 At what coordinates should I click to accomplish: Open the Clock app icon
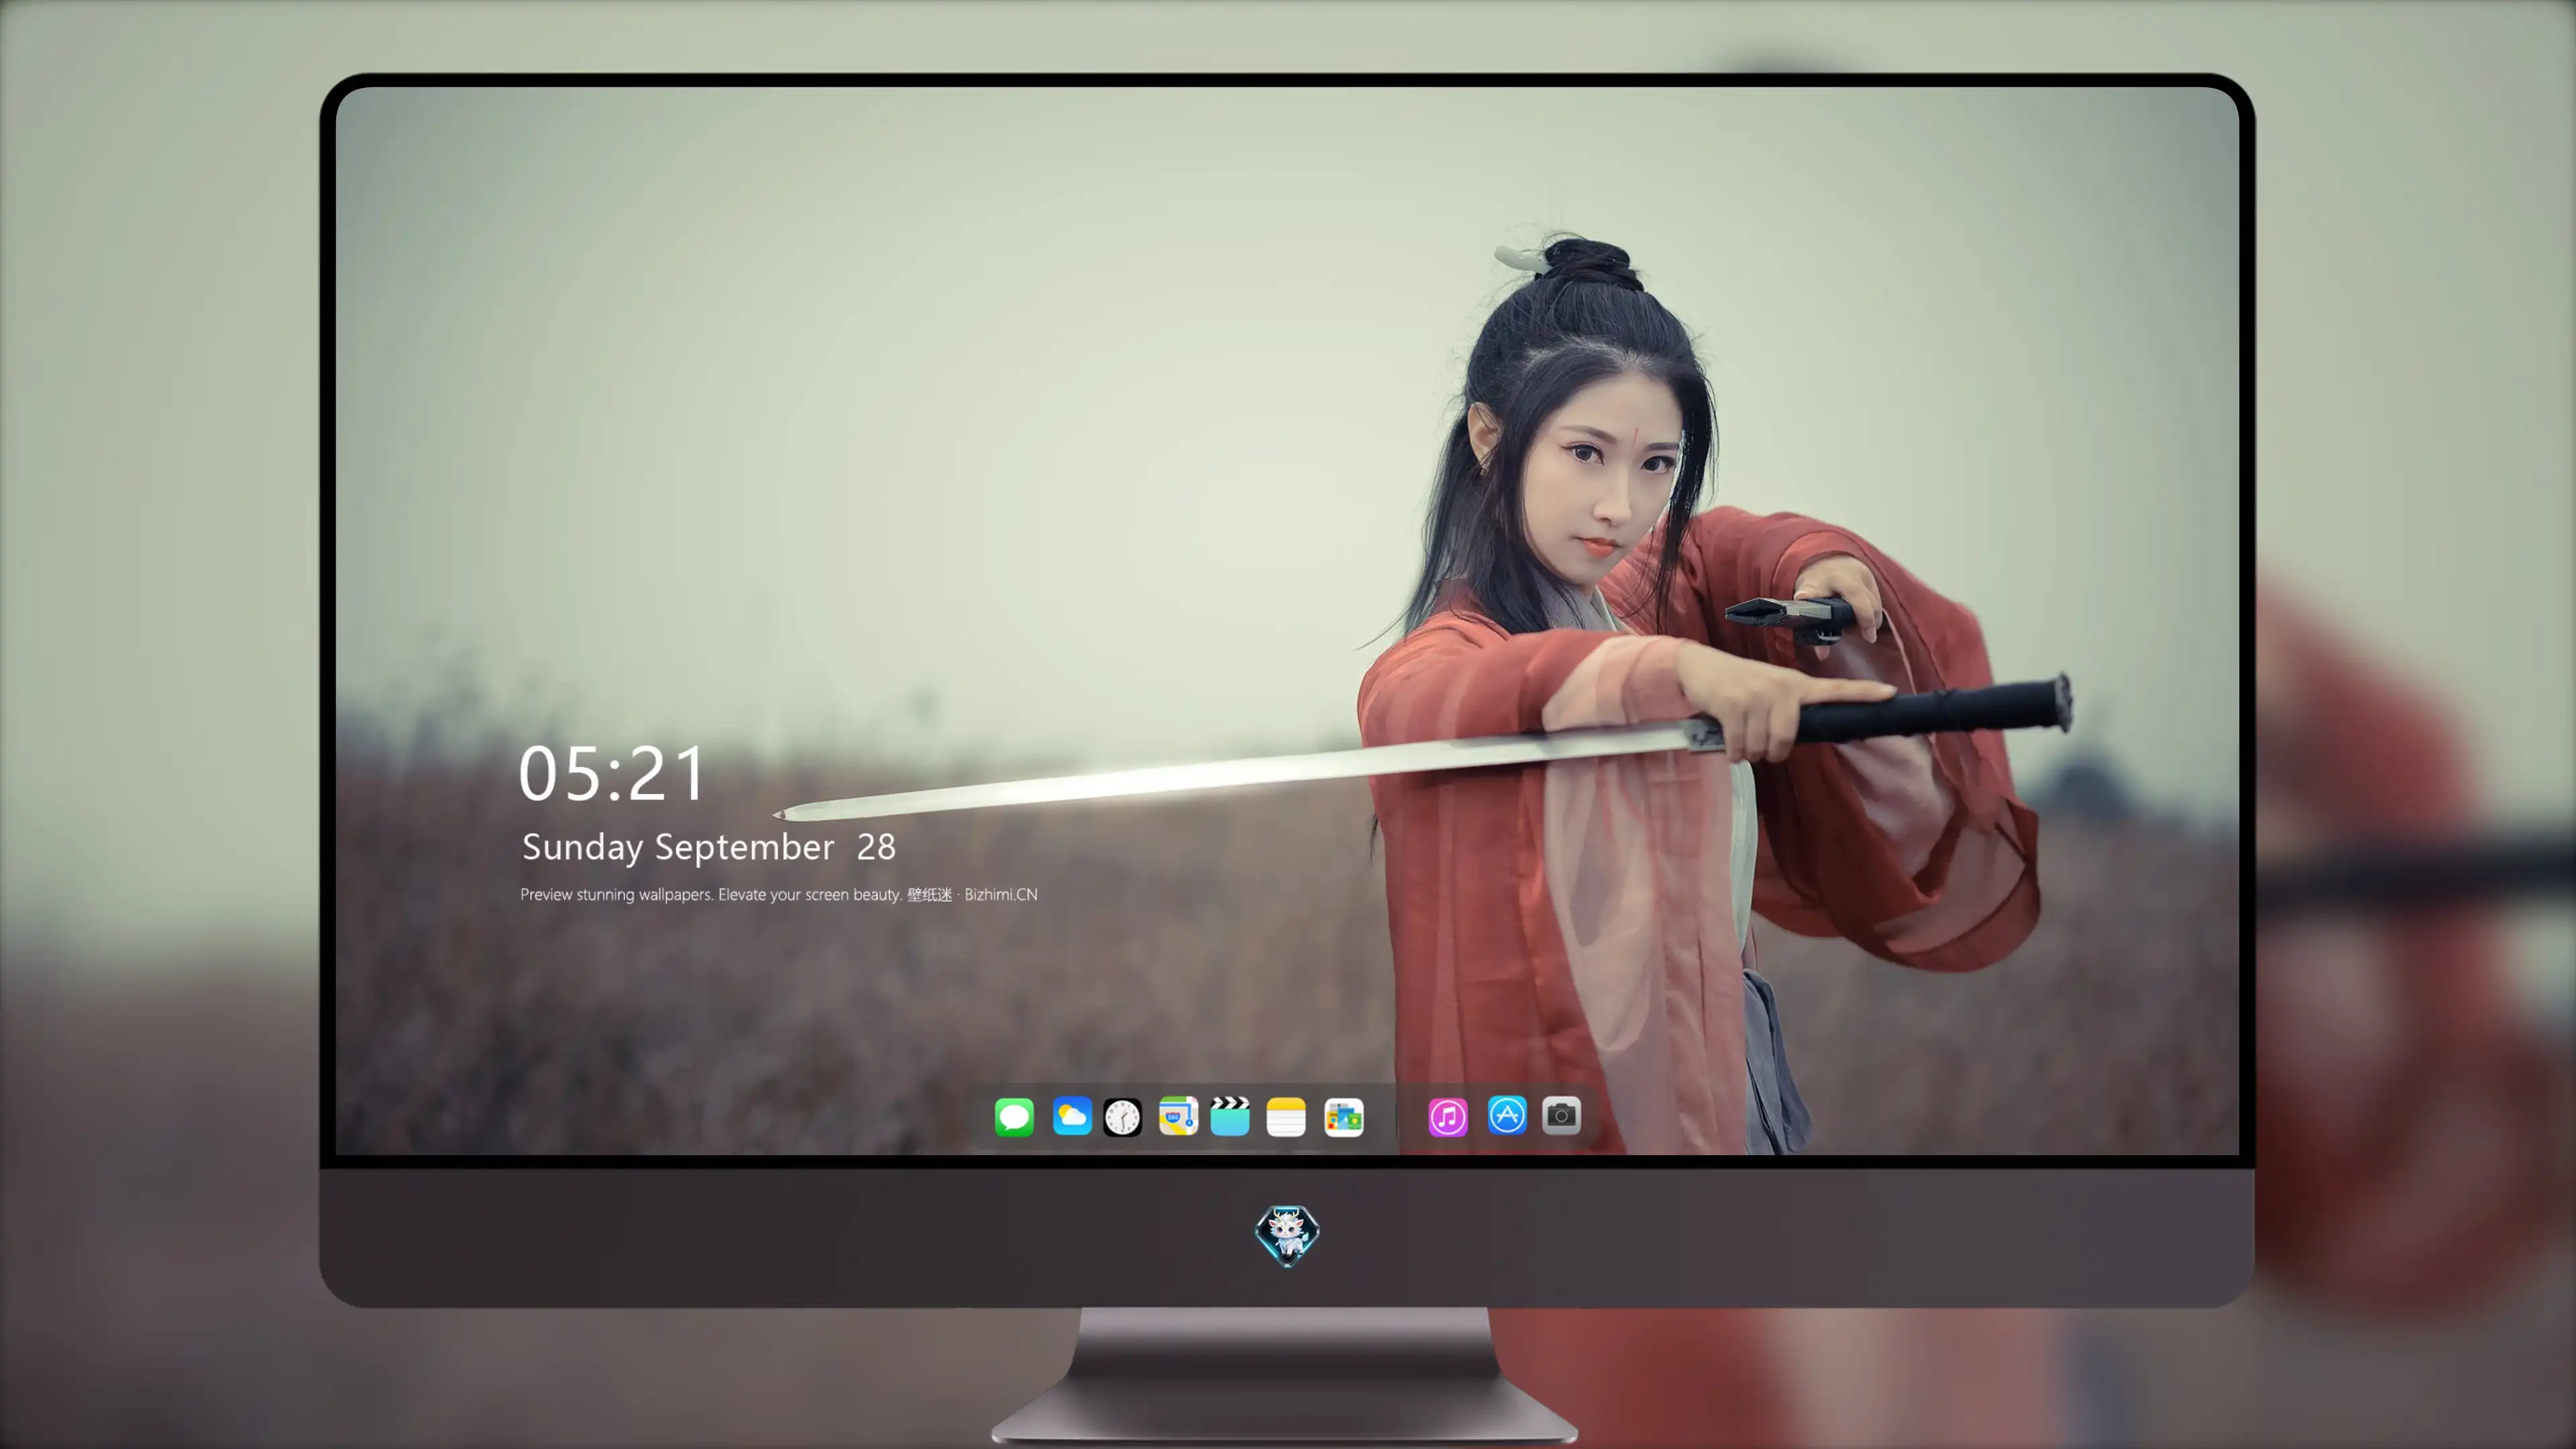[x=1122, y=1116]
